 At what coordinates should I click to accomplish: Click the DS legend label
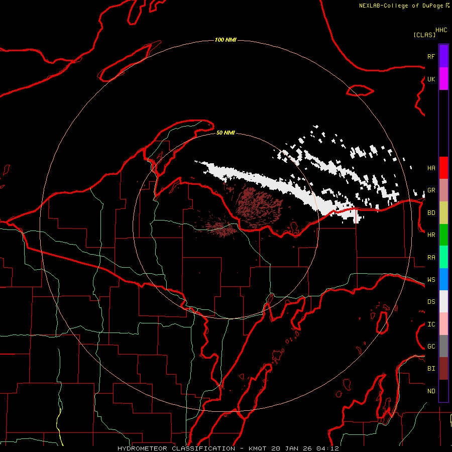point(431,302)
